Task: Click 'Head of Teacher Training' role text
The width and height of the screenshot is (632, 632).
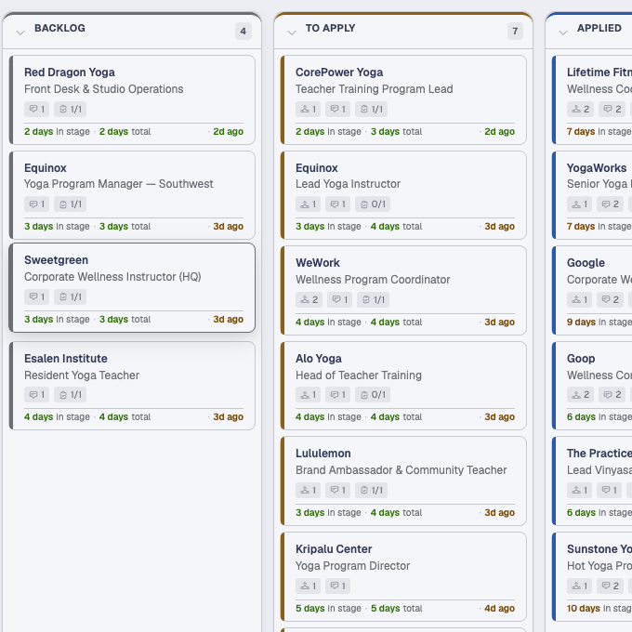Action: 359,375
